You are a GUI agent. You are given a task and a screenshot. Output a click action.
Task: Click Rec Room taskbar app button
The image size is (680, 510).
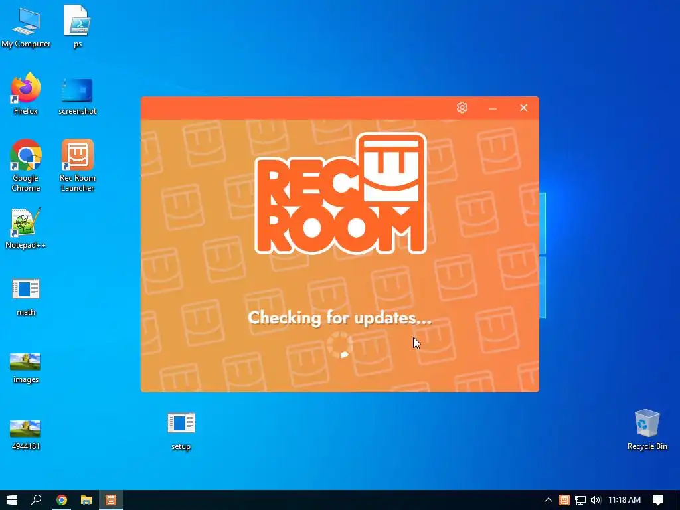[111, 500]
